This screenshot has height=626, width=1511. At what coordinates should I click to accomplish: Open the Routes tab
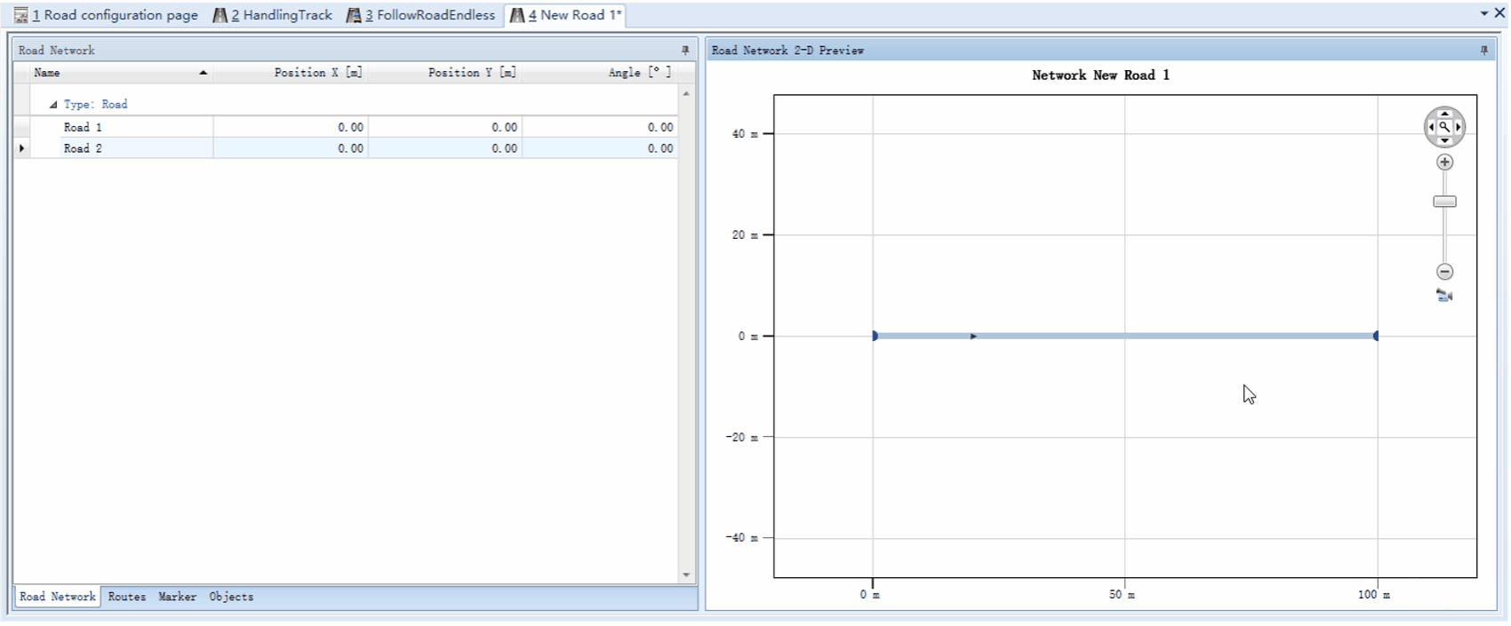tap(127, 597)
